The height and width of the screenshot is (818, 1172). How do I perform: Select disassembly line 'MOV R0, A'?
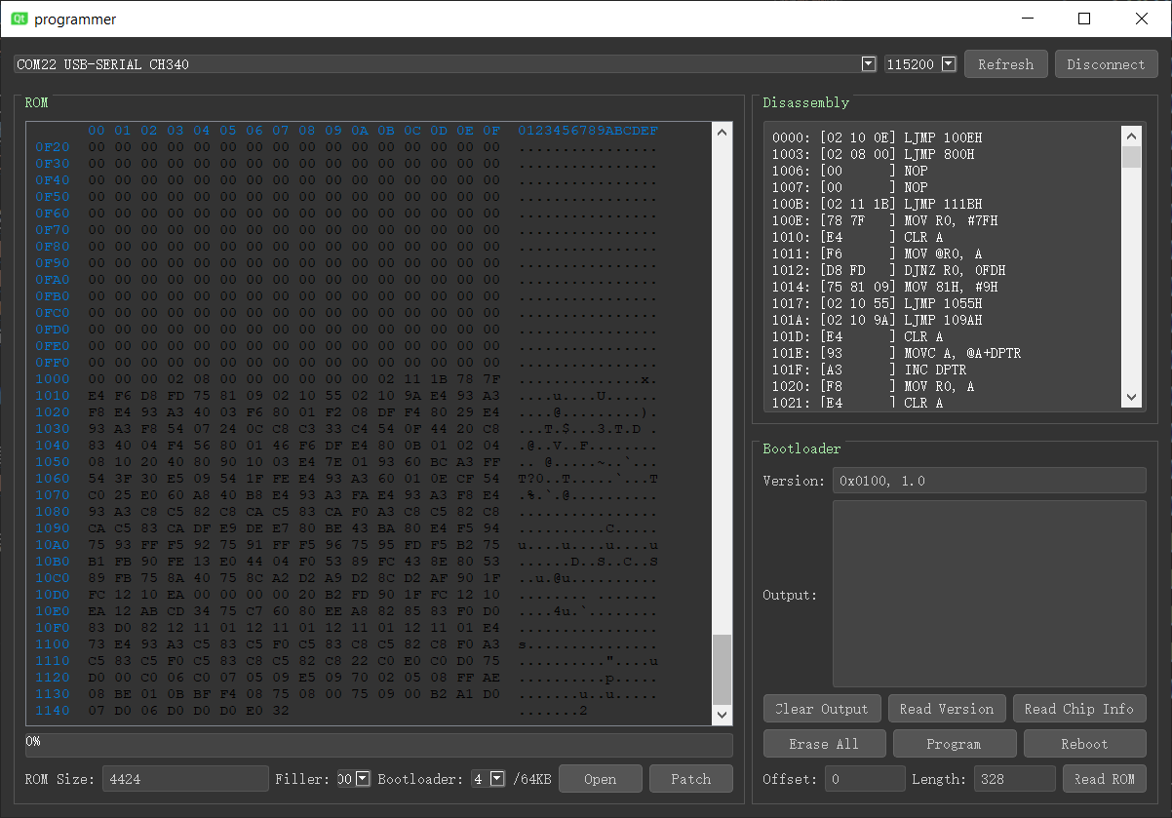point(873,386)
